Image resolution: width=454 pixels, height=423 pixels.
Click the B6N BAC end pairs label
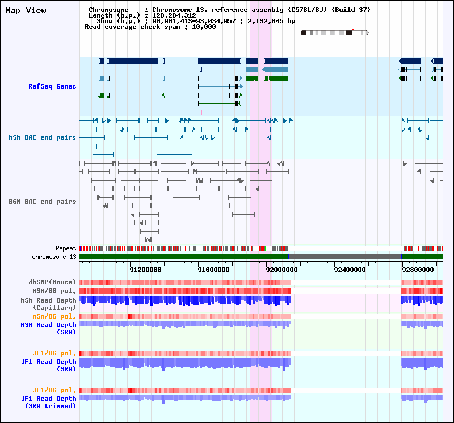pos(42,202)
